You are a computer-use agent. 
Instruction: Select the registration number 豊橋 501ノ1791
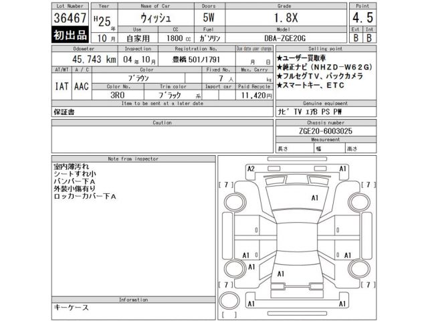(x=196, y=60)
